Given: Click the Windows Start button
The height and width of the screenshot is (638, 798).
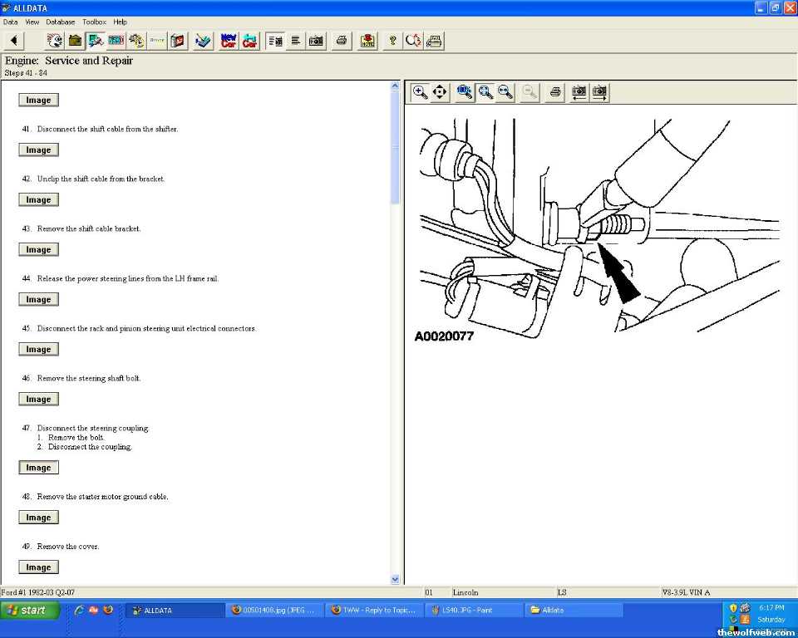Looking at the screenshot, I should point(31,610).
